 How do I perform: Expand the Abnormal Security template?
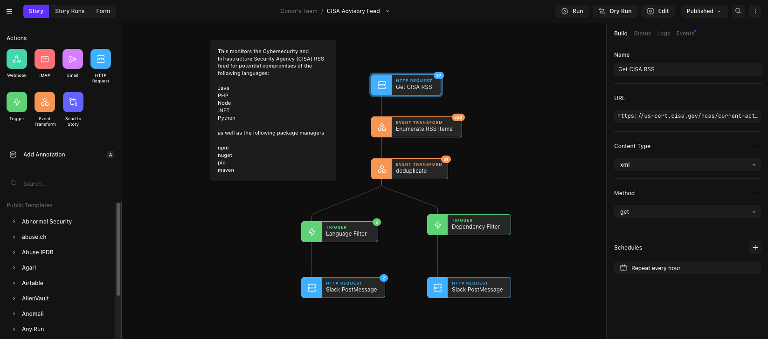[47, 222]
